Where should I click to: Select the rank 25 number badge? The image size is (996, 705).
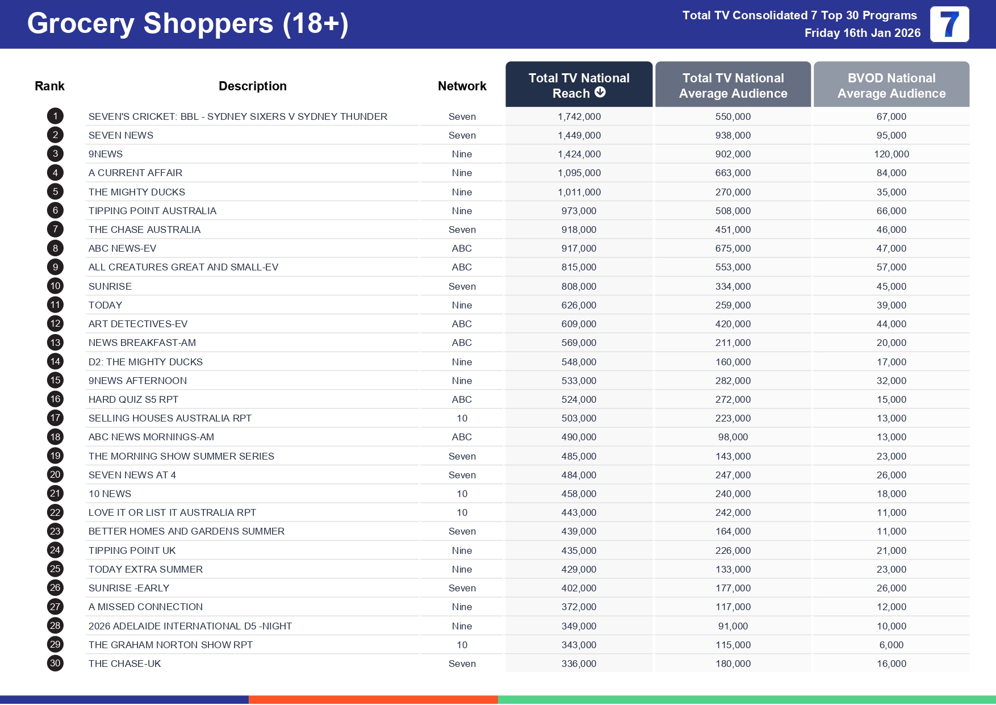(55, 569)
